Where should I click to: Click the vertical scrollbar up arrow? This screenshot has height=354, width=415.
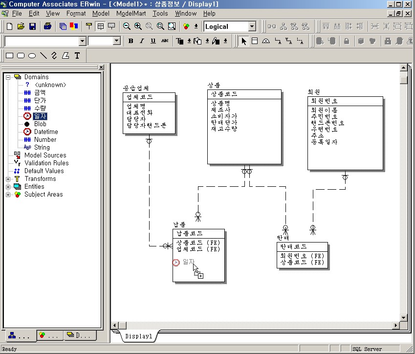pos(403,67)
